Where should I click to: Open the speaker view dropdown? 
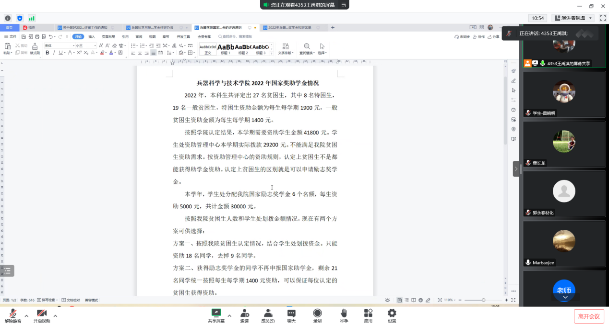[x=573, y=18]
